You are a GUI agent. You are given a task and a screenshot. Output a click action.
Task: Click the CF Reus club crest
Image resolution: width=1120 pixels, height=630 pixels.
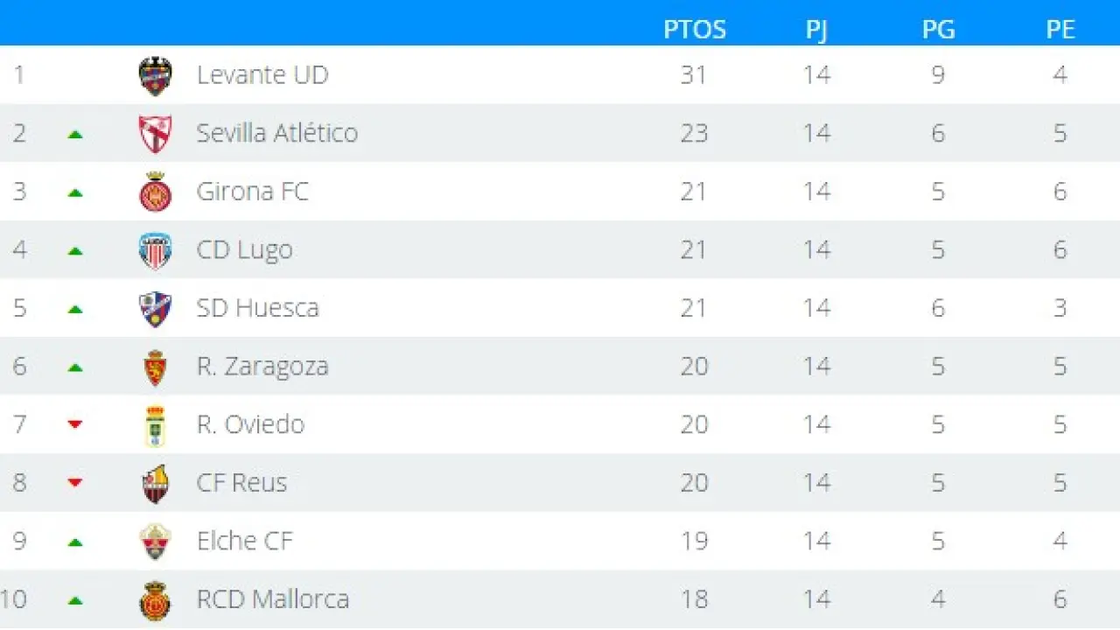click(156, 484)
